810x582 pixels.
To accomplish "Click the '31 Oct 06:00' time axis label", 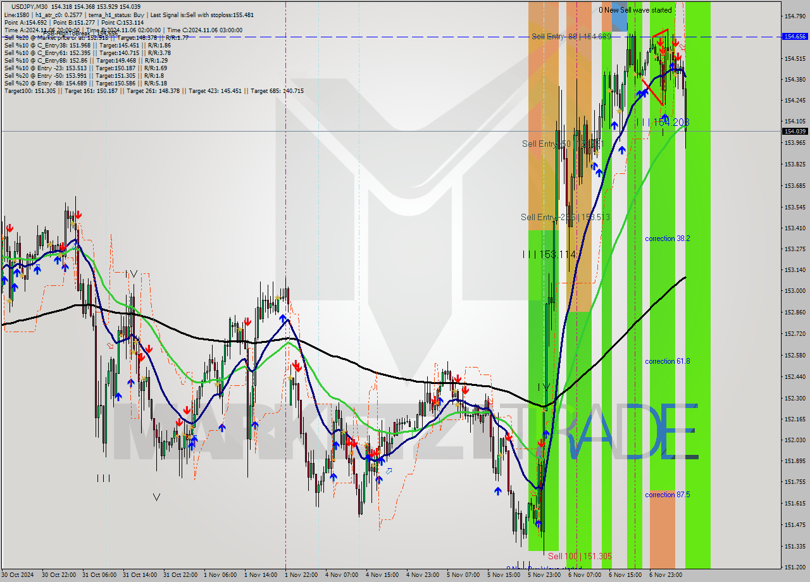I will pyautogui.click(x=99, y=575).
